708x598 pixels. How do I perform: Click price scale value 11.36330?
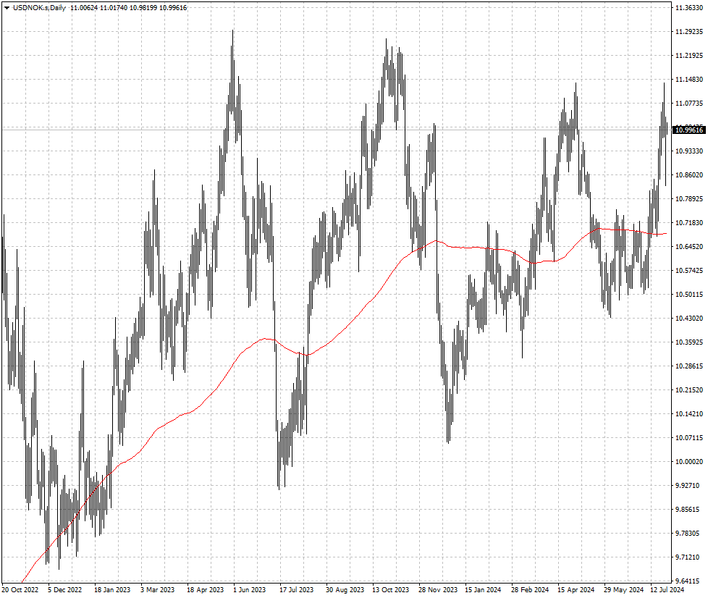689,8
